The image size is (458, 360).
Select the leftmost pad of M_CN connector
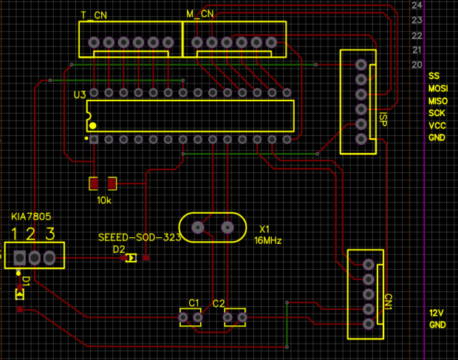pyautogui.click(x=197, y=42)
